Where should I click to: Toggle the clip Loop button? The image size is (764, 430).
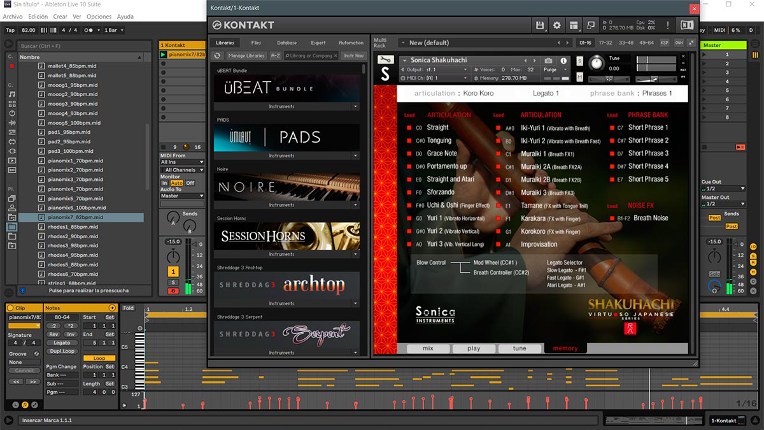[x=99, y=359]
